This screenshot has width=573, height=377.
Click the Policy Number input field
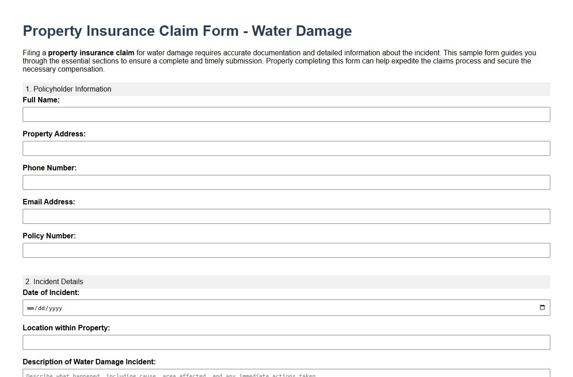point(286,250)
